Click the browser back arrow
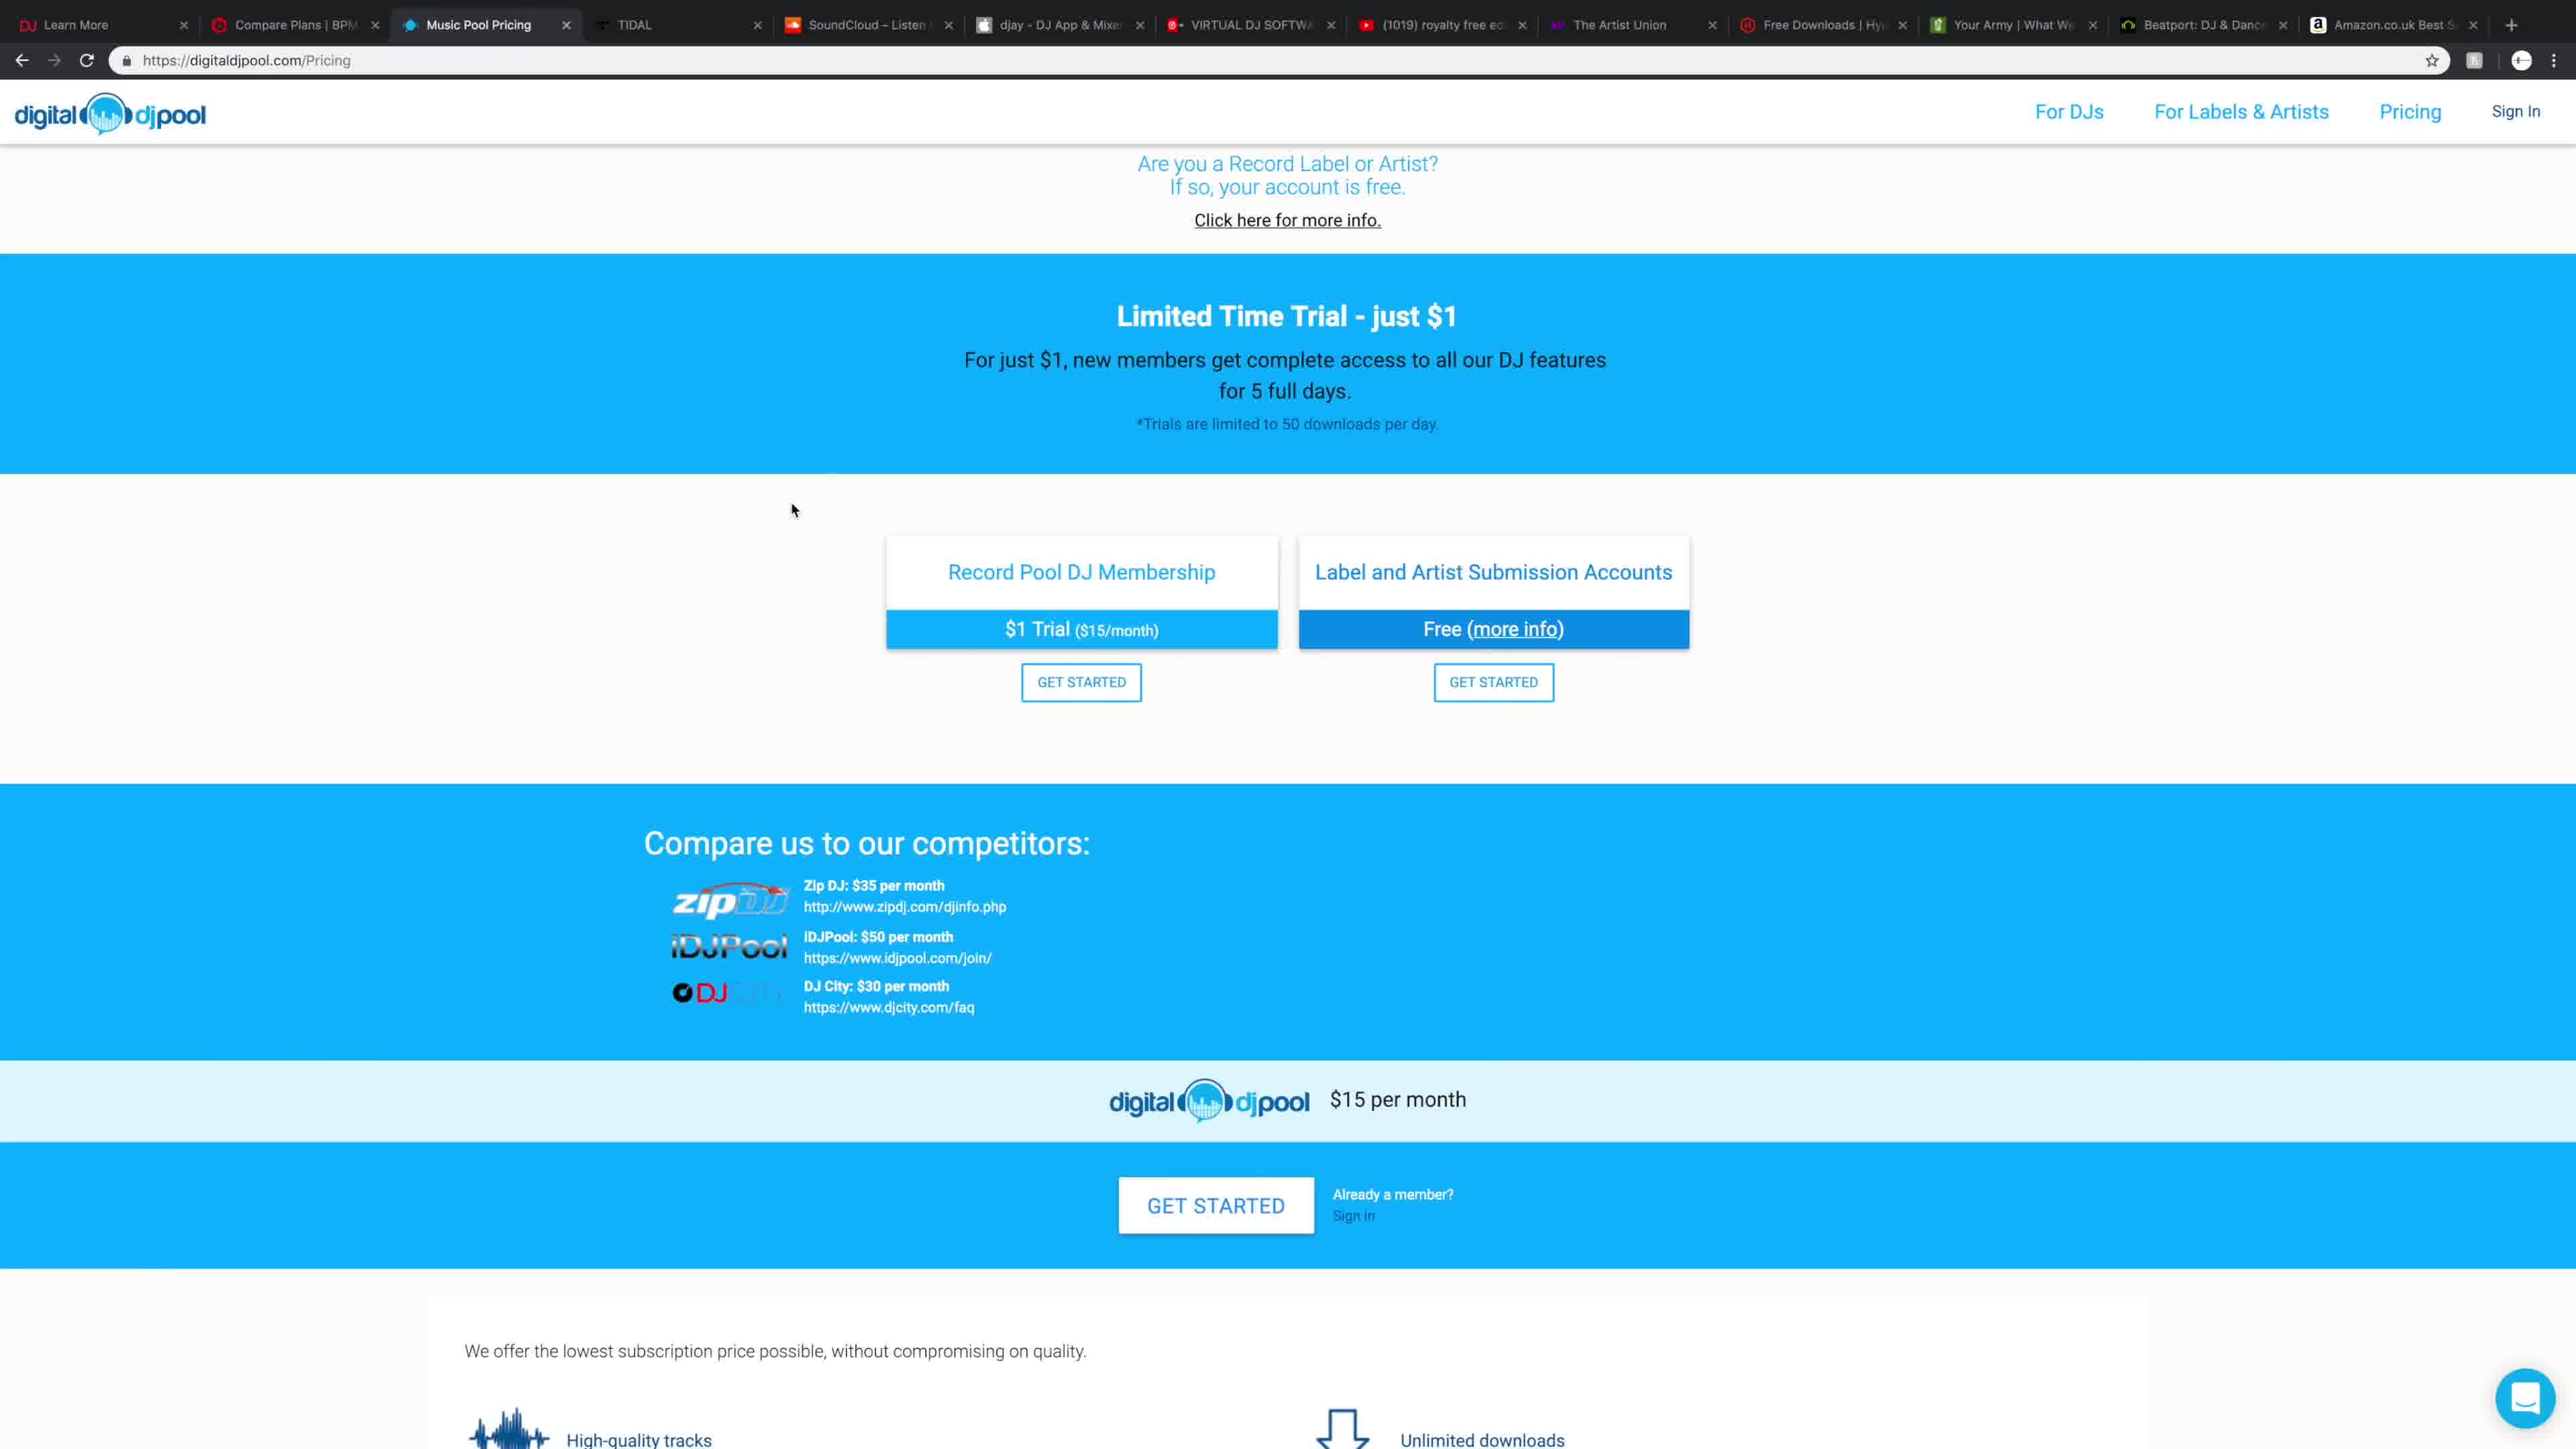2576x1449 pixels. 22,61
